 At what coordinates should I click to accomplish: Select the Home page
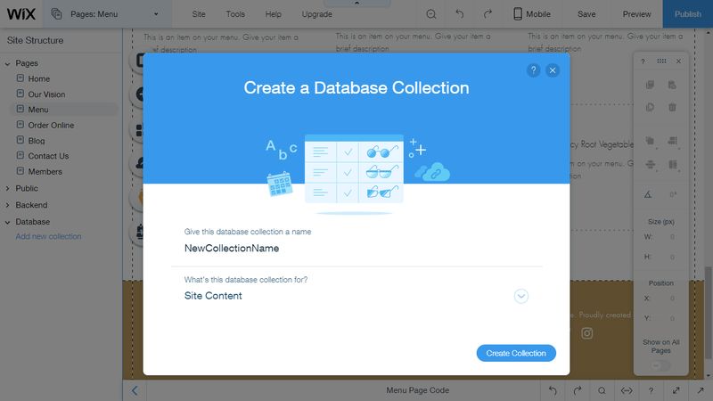(39, 78)
